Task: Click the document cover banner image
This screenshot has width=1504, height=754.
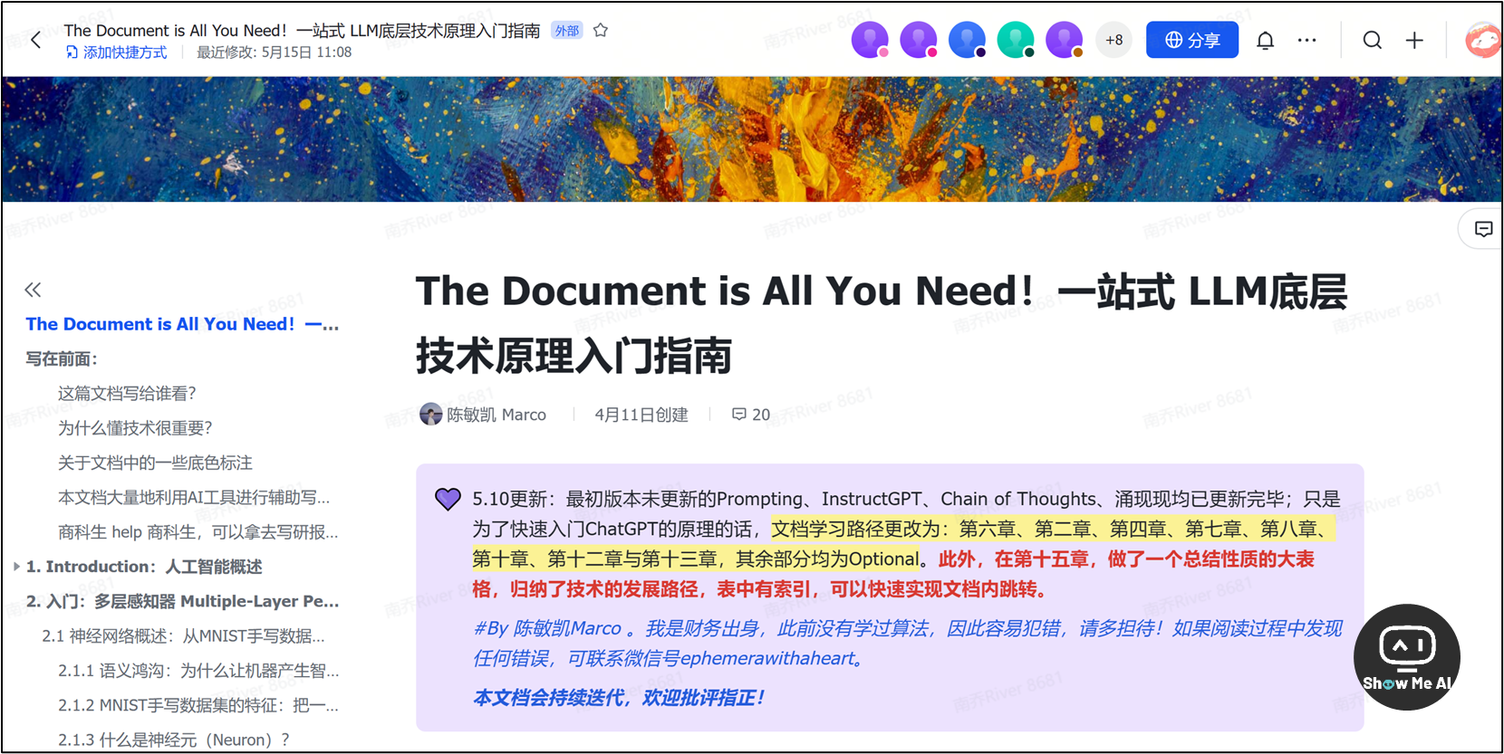Action: [752, 139]
